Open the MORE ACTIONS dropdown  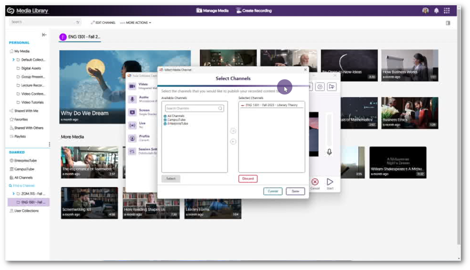(x=135, y=22)
